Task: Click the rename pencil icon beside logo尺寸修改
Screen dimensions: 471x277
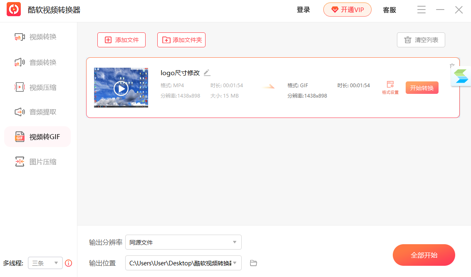Action: 207,73
